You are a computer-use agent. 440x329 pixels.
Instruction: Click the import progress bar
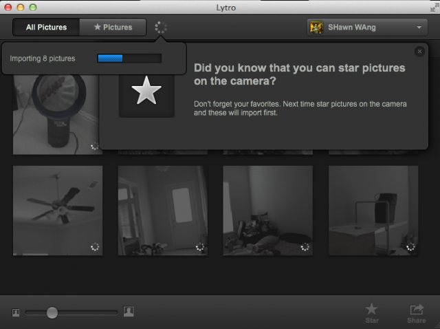pos(129,59)
